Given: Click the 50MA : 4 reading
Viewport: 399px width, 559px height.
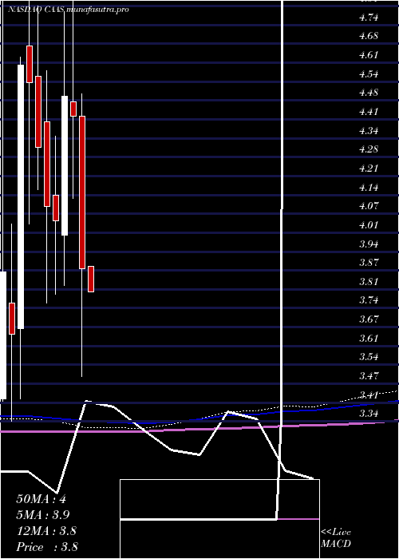Looking at the screenshot, I should pos(41,499).
